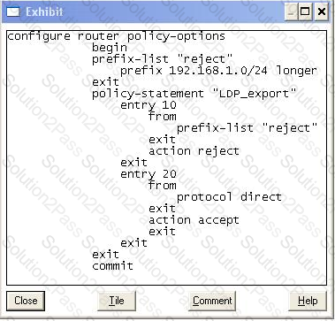Click the 'action reject' line
This screenshot has width=335, height=321.
(194, 151)
